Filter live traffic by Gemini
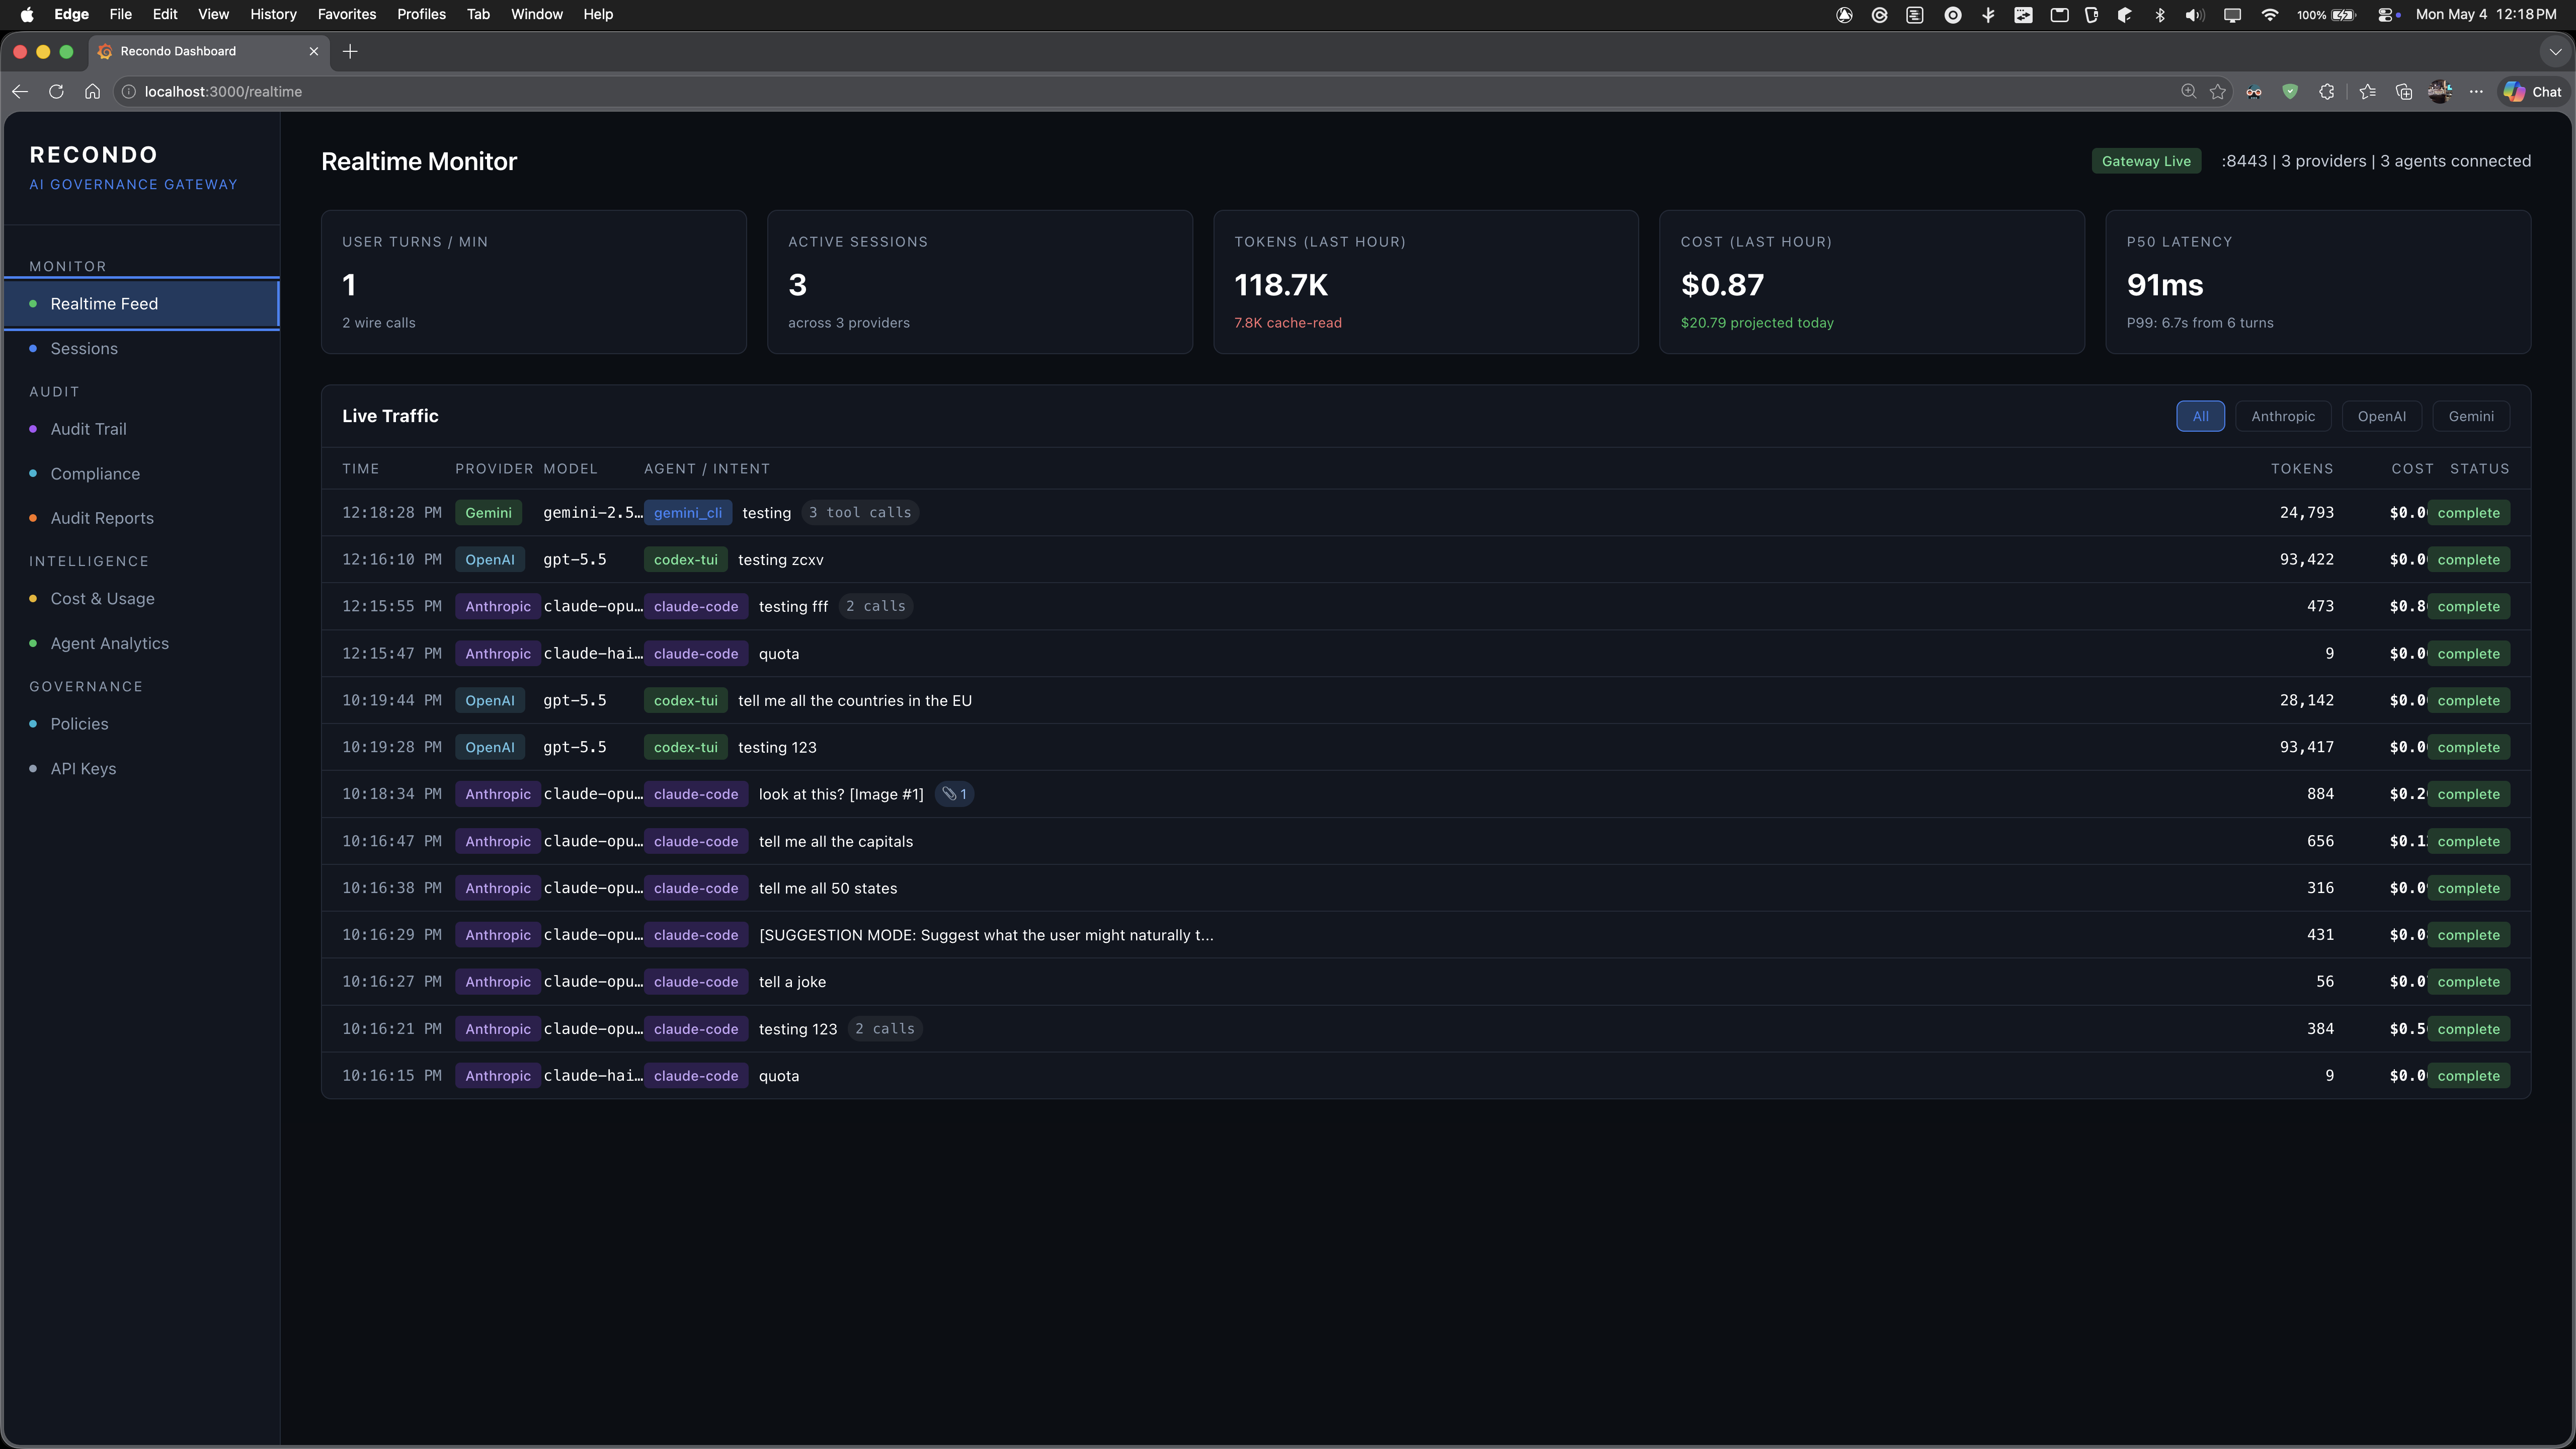 click(2471, 416)
